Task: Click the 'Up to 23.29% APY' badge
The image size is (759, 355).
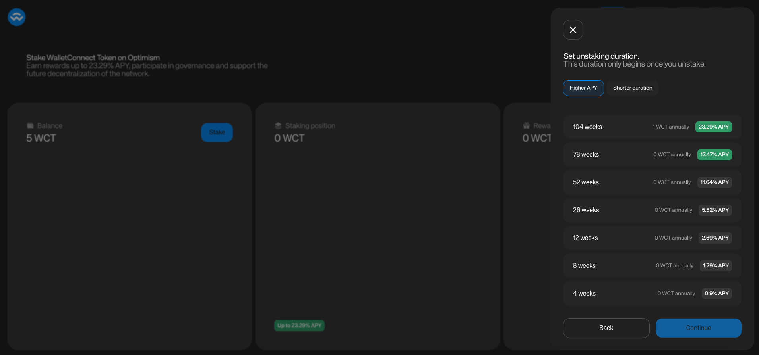Action: coord(299,326)
